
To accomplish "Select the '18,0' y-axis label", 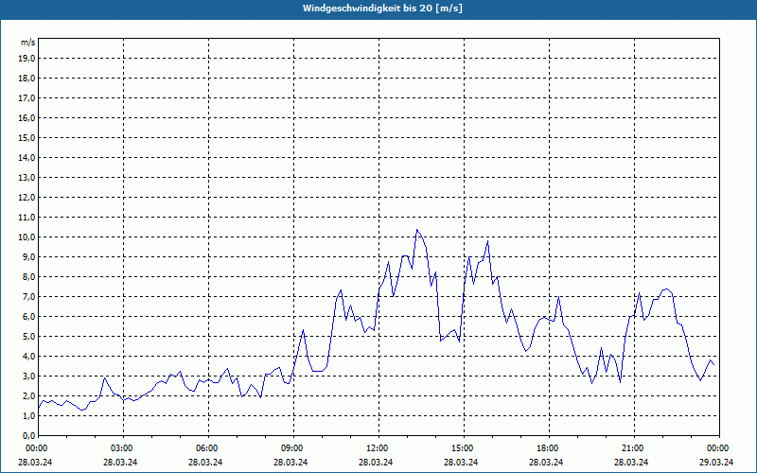I will [x=27, y=79].
